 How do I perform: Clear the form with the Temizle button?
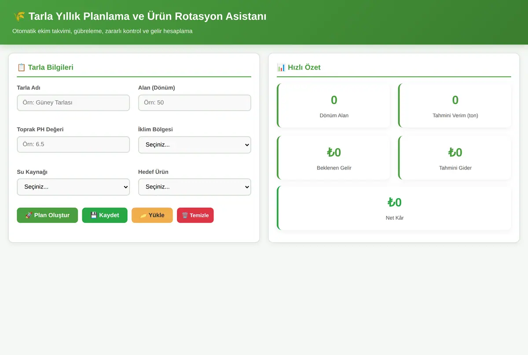[195, 215]
